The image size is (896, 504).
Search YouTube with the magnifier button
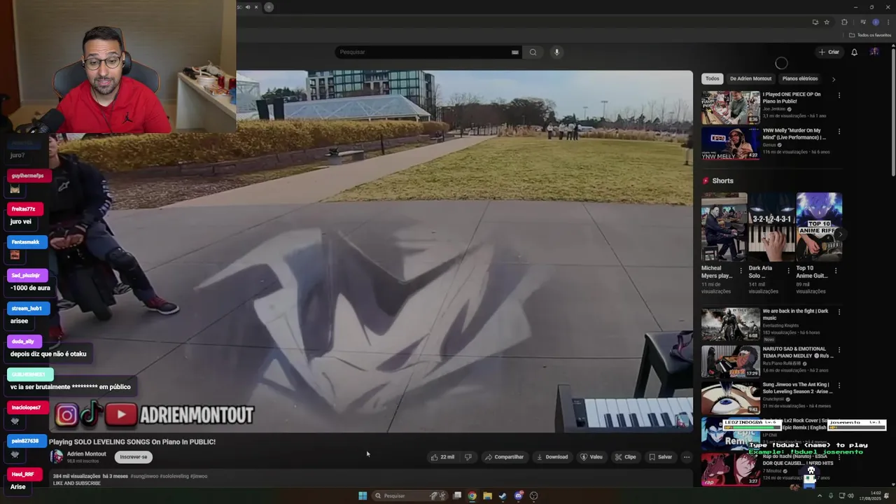[x=533, y=52]
